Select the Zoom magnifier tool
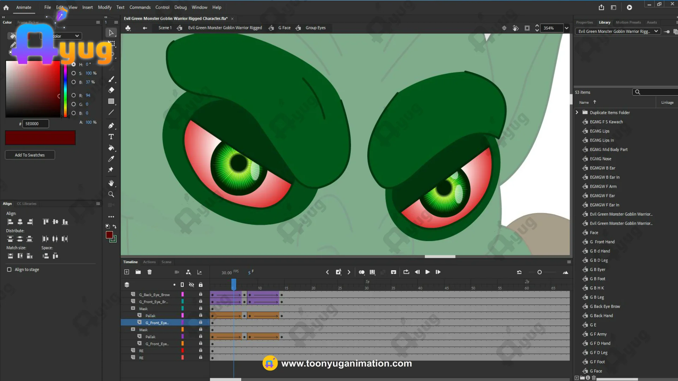This screenshot has height=381, width=678. [x=111, y=194]
